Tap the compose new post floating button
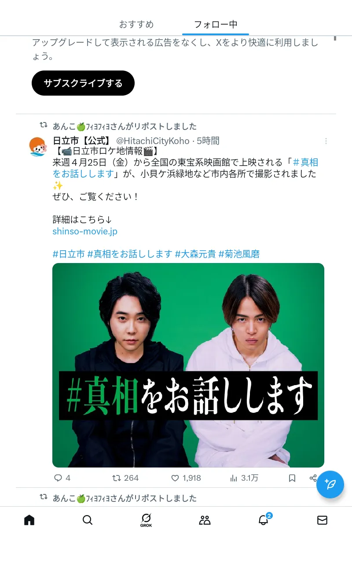352x564 pixels. [x=330, y=484]
